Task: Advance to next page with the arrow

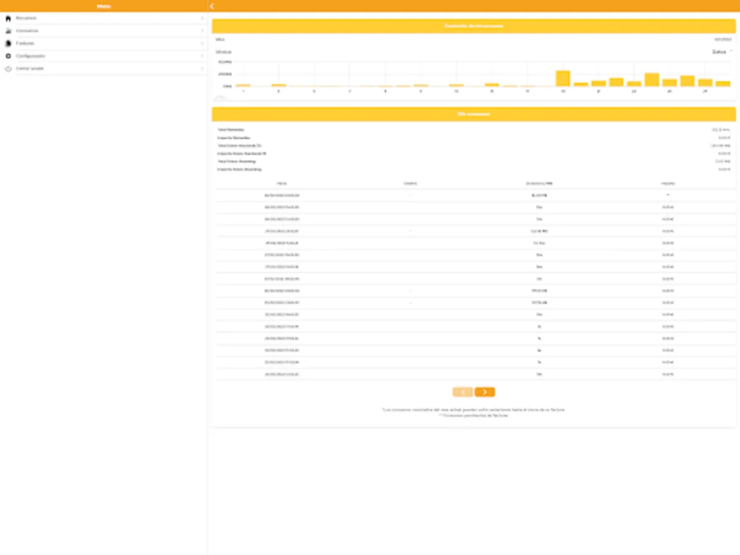Action: (484, 392)
